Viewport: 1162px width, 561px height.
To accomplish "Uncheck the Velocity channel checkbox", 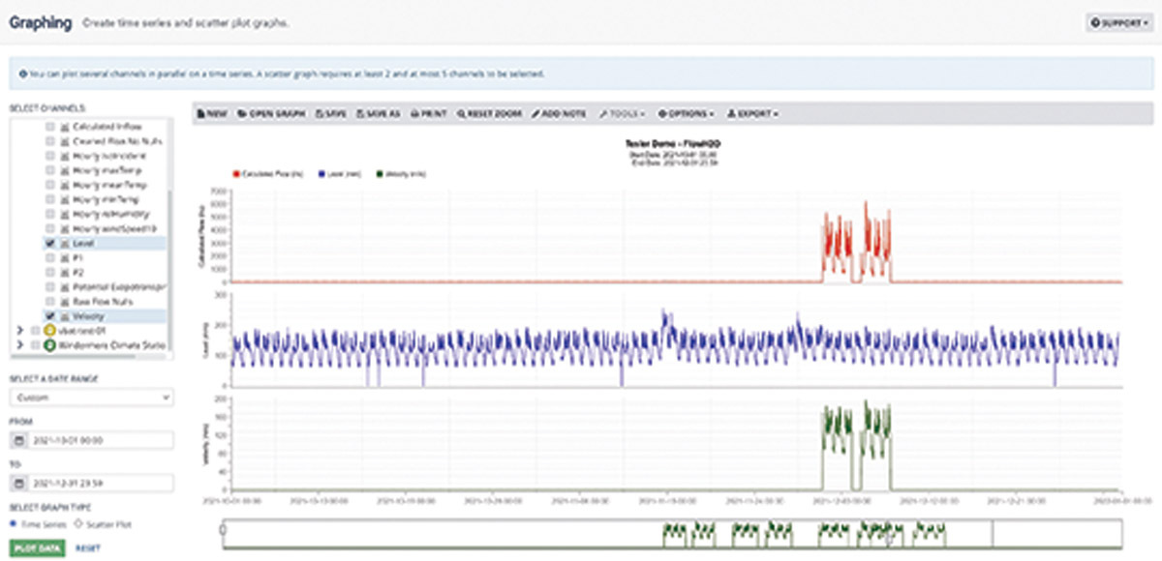I will pyautogui.click(x=49, y=315).
